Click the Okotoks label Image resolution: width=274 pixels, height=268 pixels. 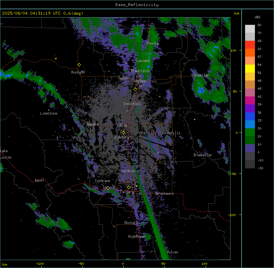coord(131,223)
